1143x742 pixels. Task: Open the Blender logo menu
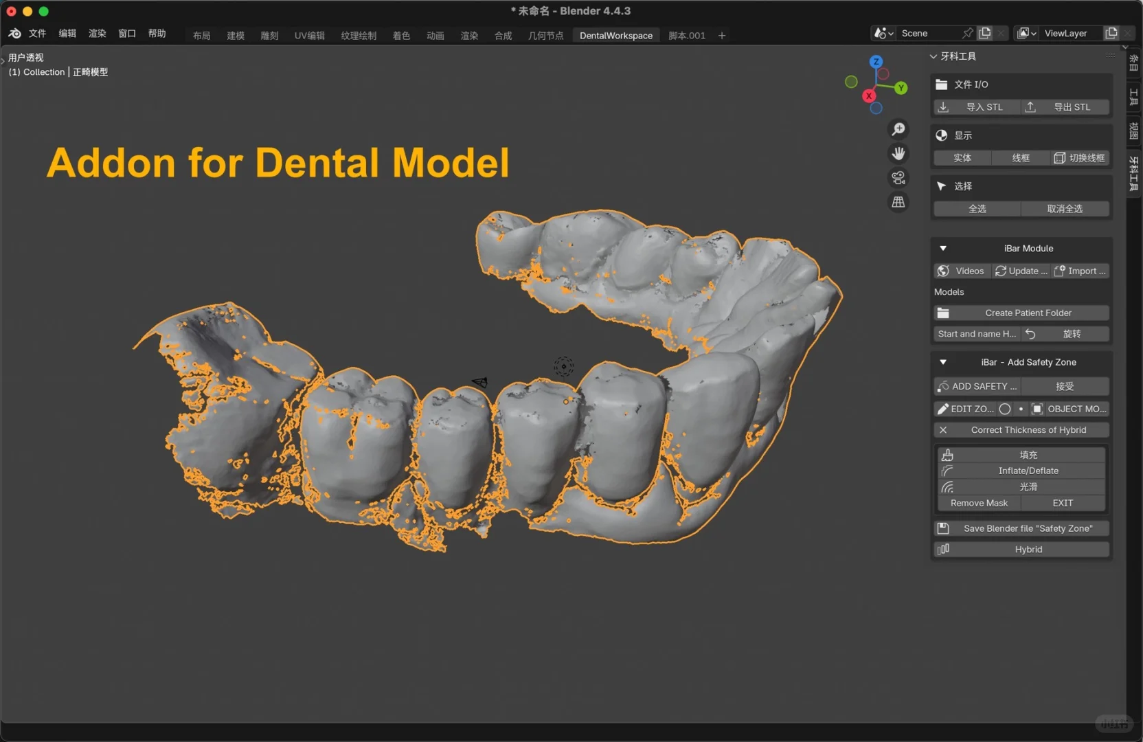(14, 33)
